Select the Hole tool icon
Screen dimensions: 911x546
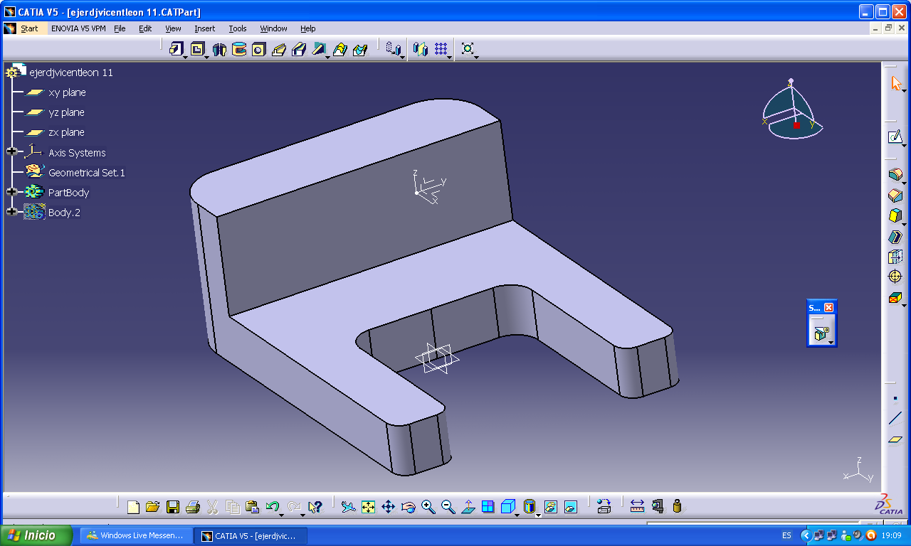click(x=259, y=49)
